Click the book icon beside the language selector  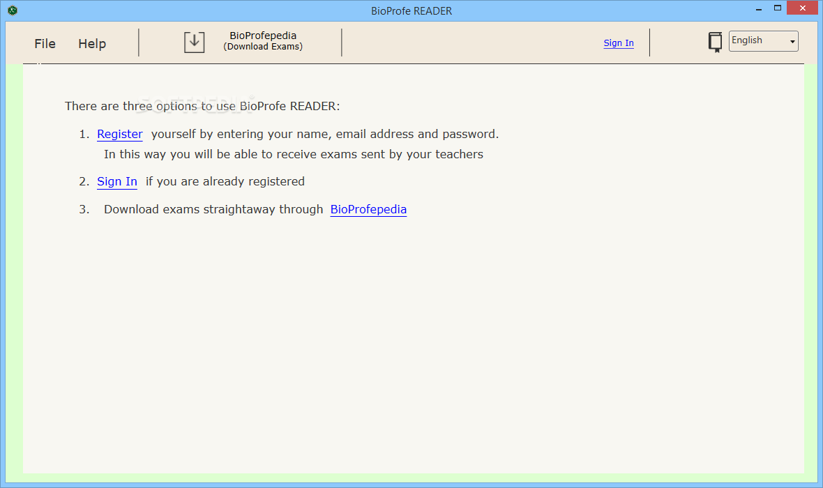click(x=715, y=42)
